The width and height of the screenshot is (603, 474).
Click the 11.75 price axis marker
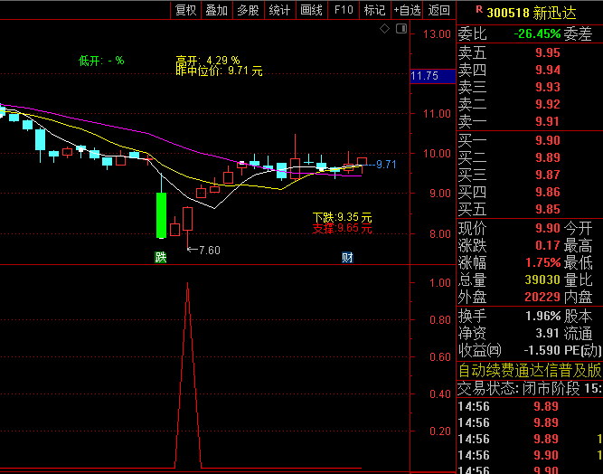[433, 76]
